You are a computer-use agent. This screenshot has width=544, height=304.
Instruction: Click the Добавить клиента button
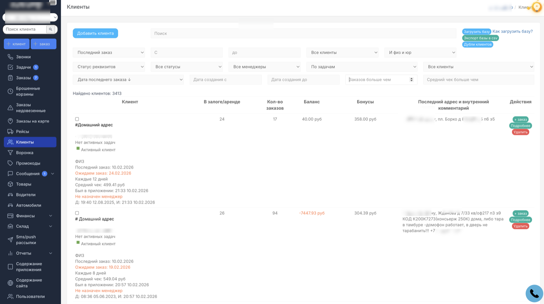[95, 33]
